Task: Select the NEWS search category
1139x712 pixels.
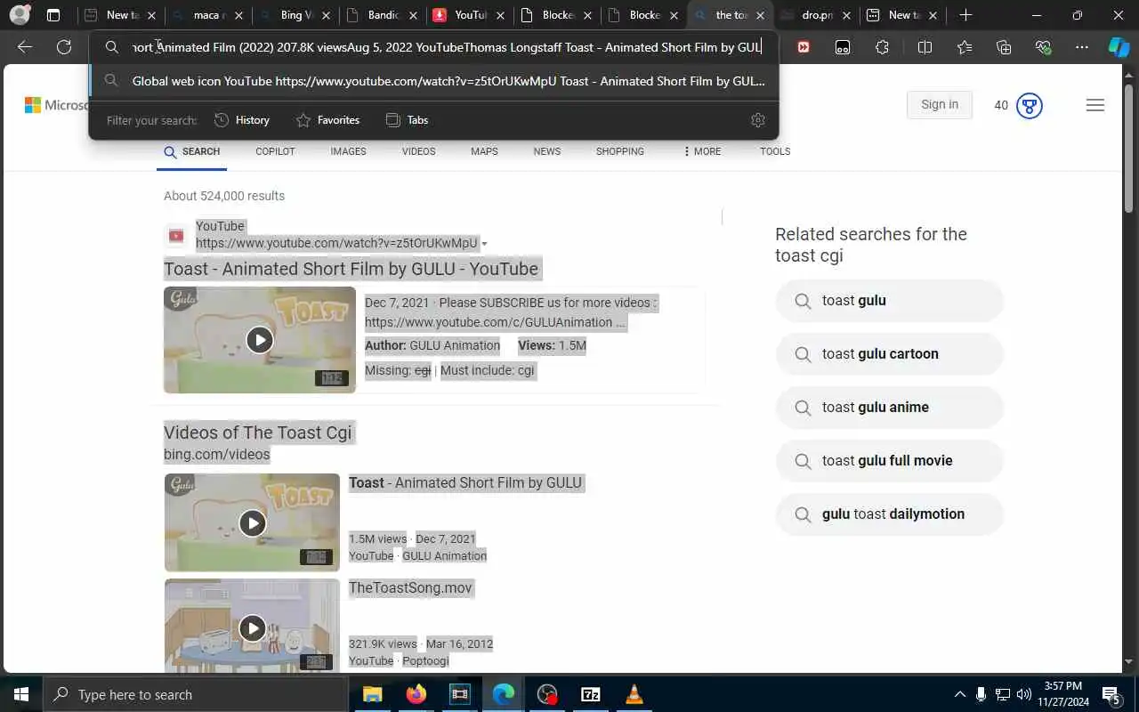Action: tap(546, 151)
